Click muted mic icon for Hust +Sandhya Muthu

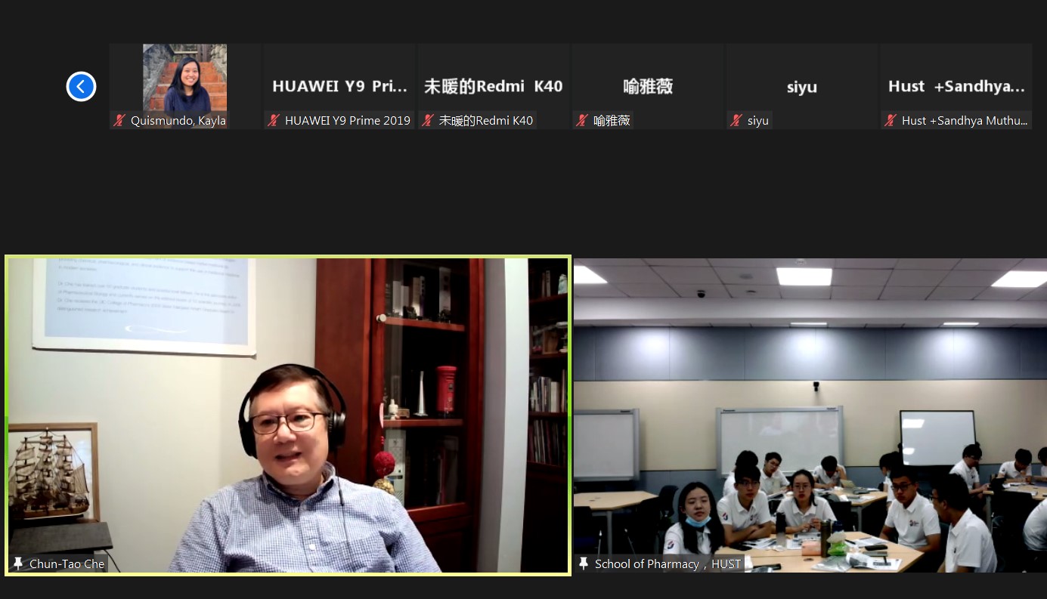point(891,121)
